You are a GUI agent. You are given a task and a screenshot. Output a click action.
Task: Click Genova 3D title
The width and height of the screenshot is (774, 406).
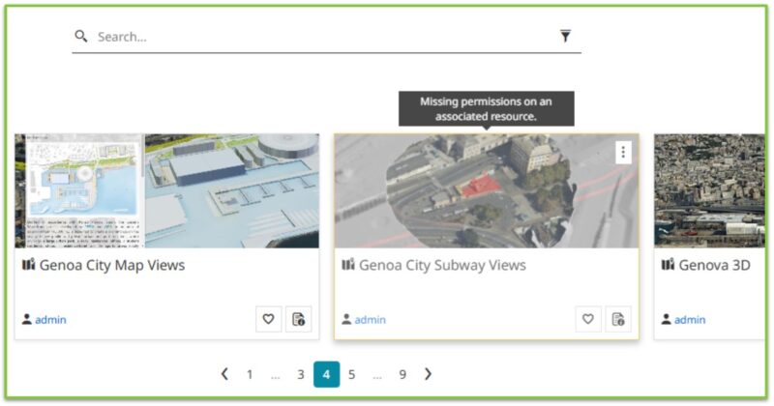pos(714,265)
